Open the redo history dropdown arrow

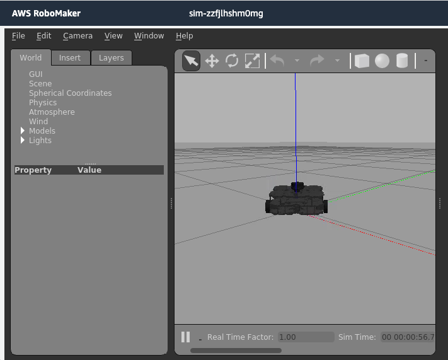click(x=338, y=61)
